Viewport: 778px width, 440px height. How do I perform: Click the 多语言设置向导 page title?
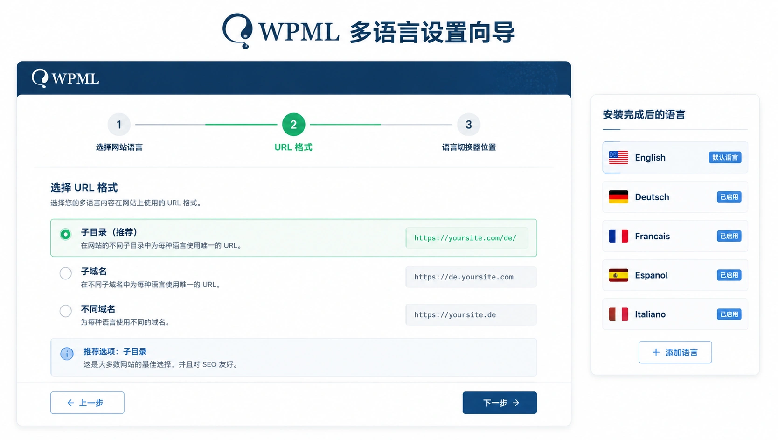432,32
